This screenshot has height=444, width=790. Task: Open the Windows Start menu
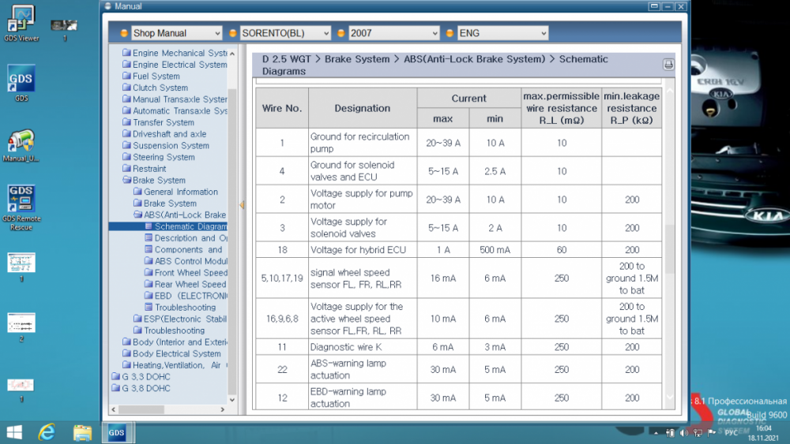[14, 432]
